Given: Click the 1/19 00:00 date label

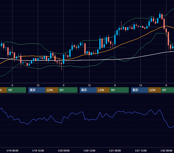Looking at the screenshot, I should pyautogui.click(x=12, y=150).
